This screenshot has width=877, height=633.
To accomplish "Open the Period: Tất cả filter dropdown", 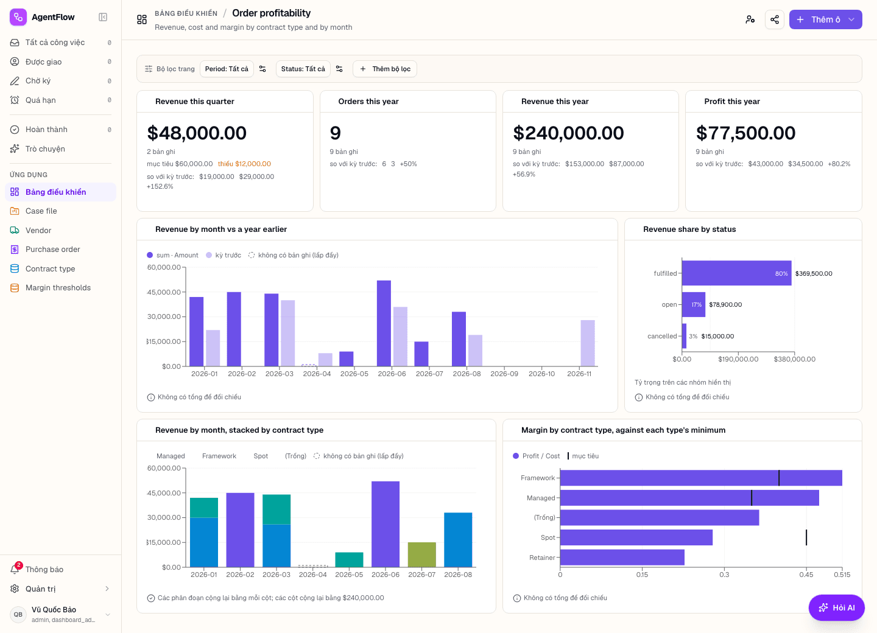I will coord(227,69).
